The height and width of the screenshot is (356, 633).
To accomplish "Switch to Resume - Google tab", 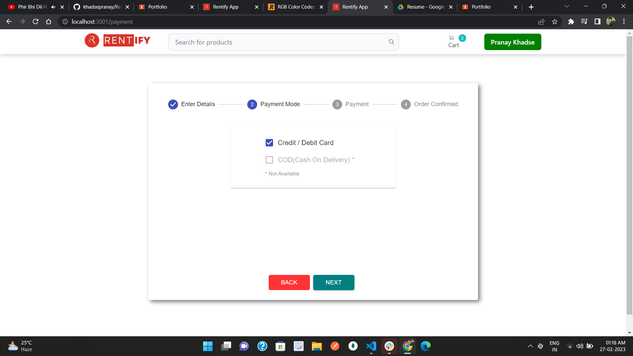I will [x=425, y=7].
